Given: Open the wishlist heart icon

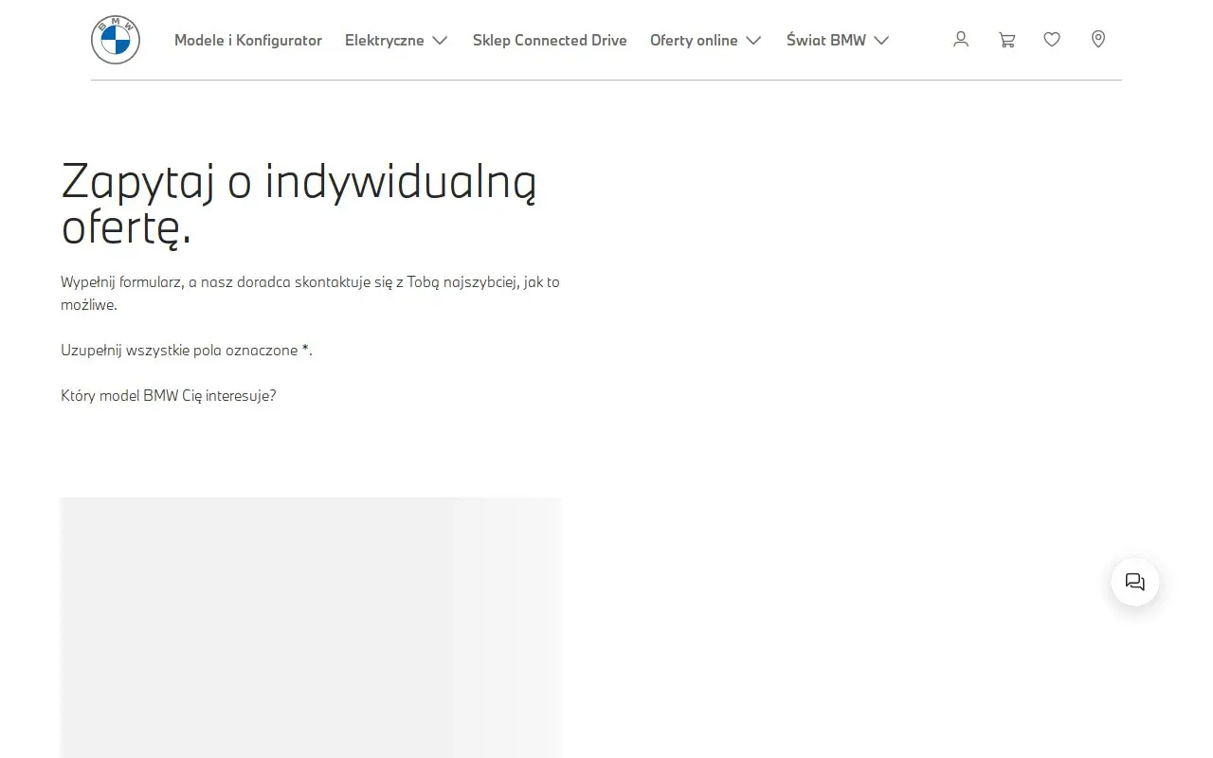Looking at the screenshot, I should (1052, 40).
